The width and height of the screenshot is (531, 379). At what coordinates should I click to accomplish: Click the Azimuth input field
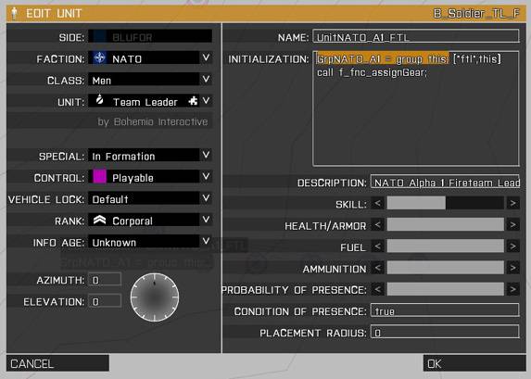105,280
